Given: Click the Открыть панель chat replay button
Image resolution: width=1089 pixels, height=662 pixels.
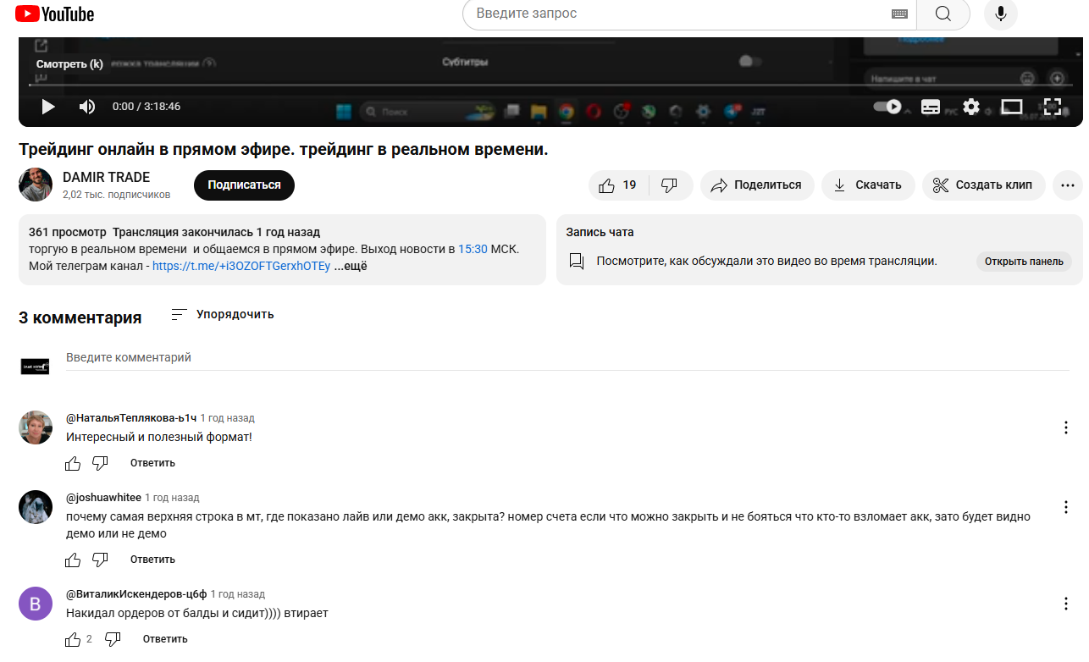Looking at the screenshot, I should pos(1023,262).
